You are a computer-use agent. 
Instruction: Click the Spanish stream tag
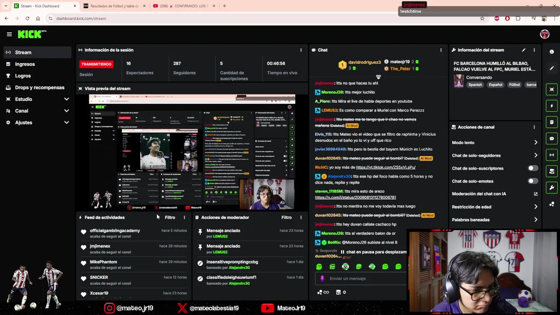pyautogui.click(x=475, y=84)
